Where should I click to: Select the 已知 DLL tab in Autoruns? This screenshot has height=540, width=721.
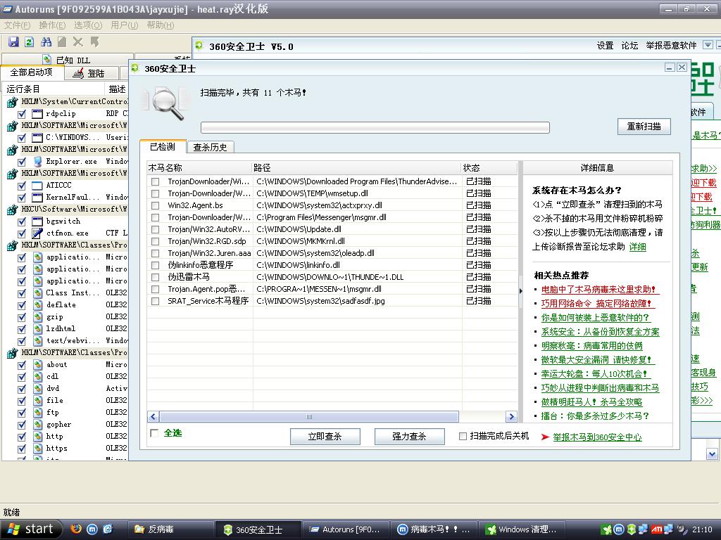point(67,60)
